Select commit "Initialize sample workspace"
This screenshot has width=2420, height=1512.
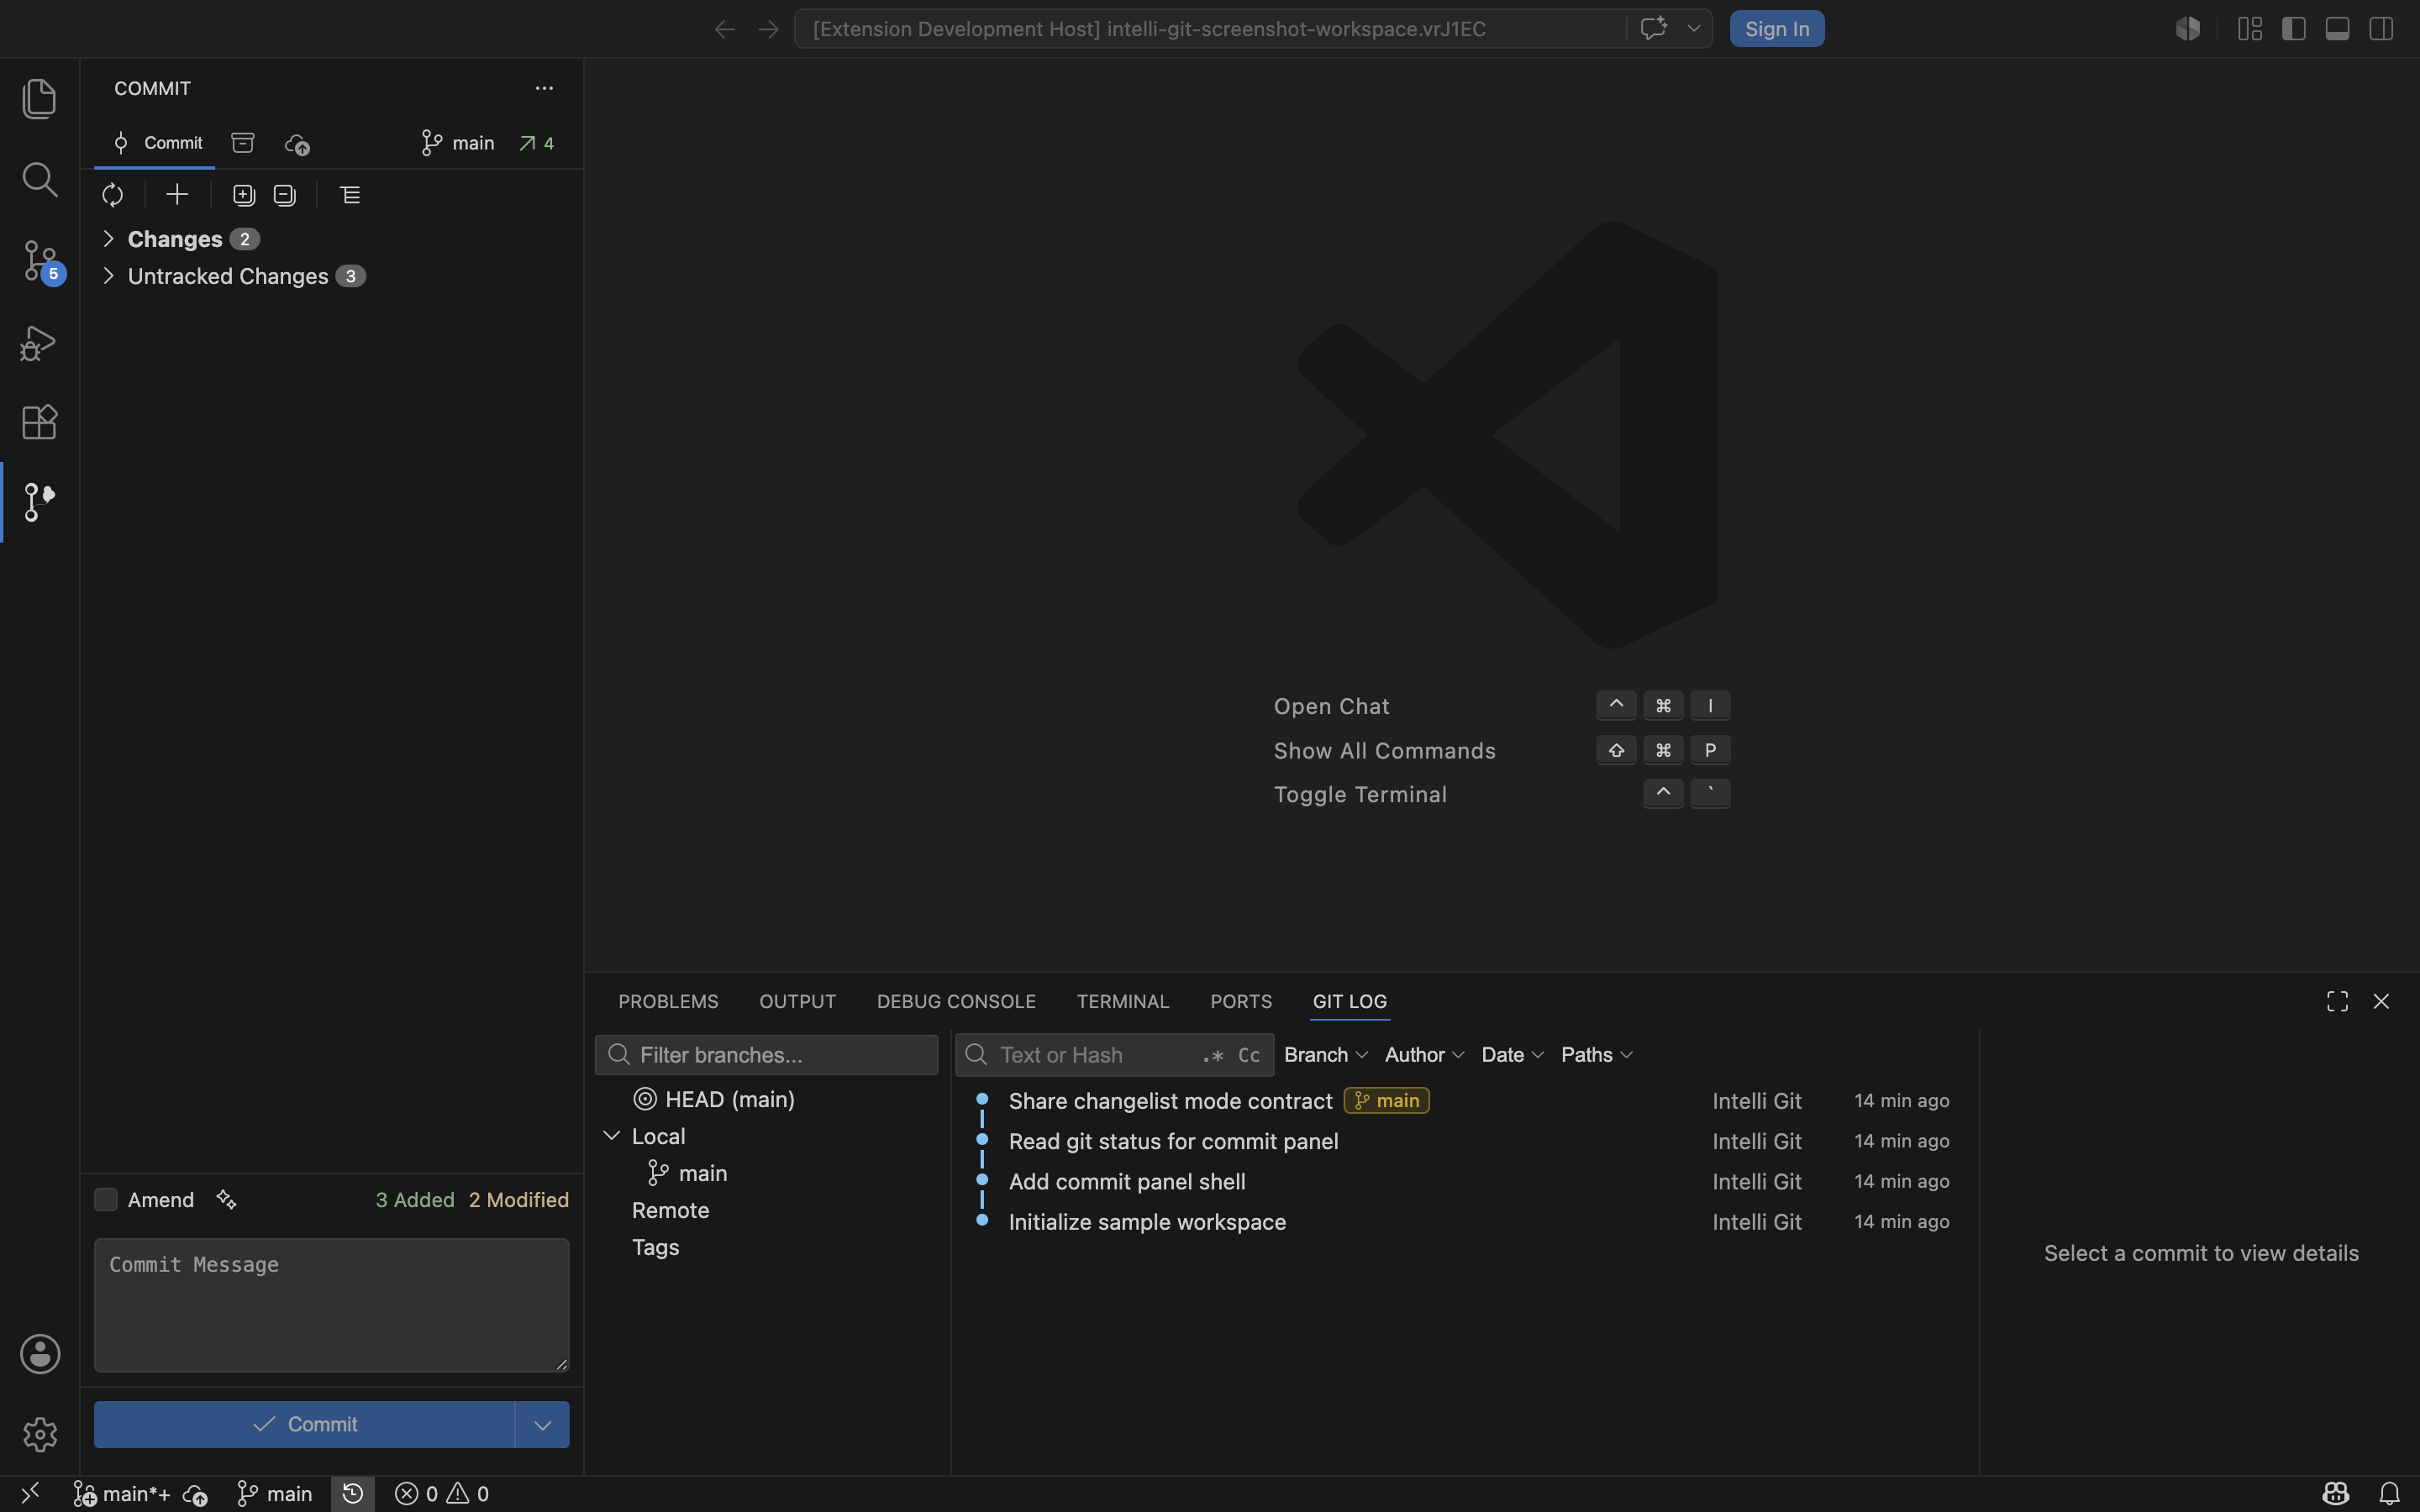pos(1464,1222)
